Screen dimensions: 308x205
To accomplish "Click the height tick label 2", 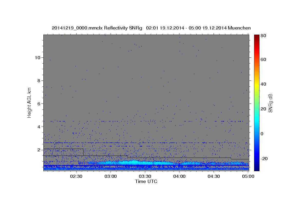I will coord(38,150).
